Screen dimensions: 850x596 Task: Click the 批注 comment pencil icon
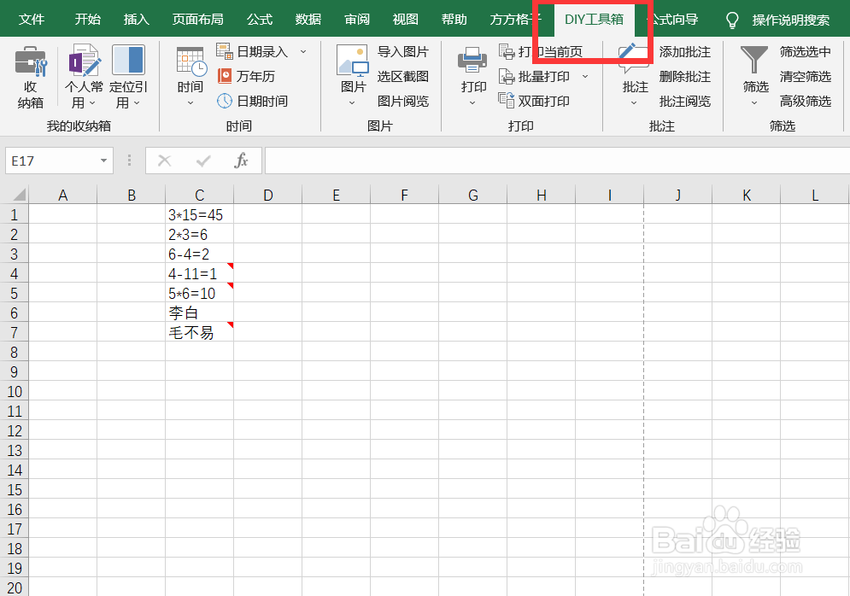pyautogui.click(x=633, y=60)
